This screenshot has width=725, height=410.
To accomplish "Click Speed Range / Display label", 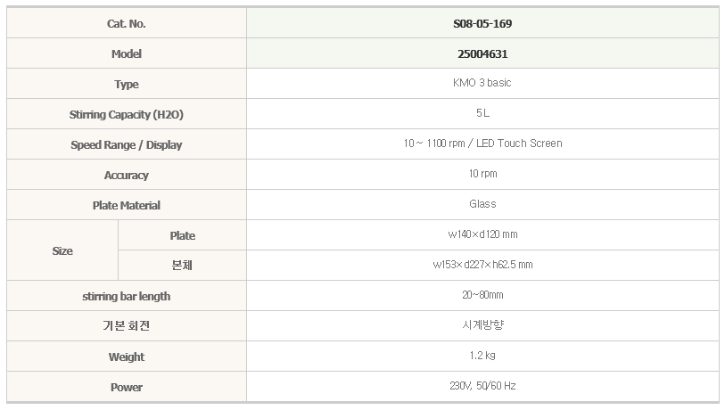I will coord(126,144).
